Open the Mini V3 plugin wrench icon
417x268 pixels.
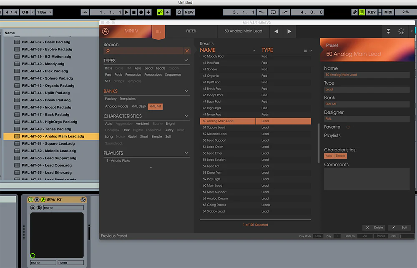(43, 200)
